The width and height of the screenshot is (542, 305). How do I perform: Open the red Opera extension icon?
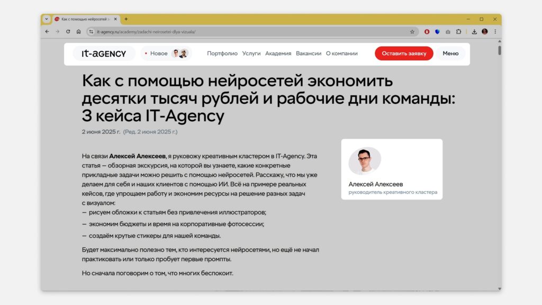(427, 32)
